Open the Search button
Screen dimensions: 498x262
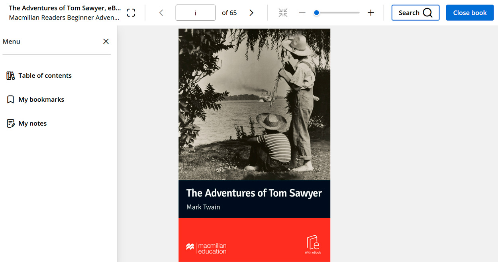[415, 13]
